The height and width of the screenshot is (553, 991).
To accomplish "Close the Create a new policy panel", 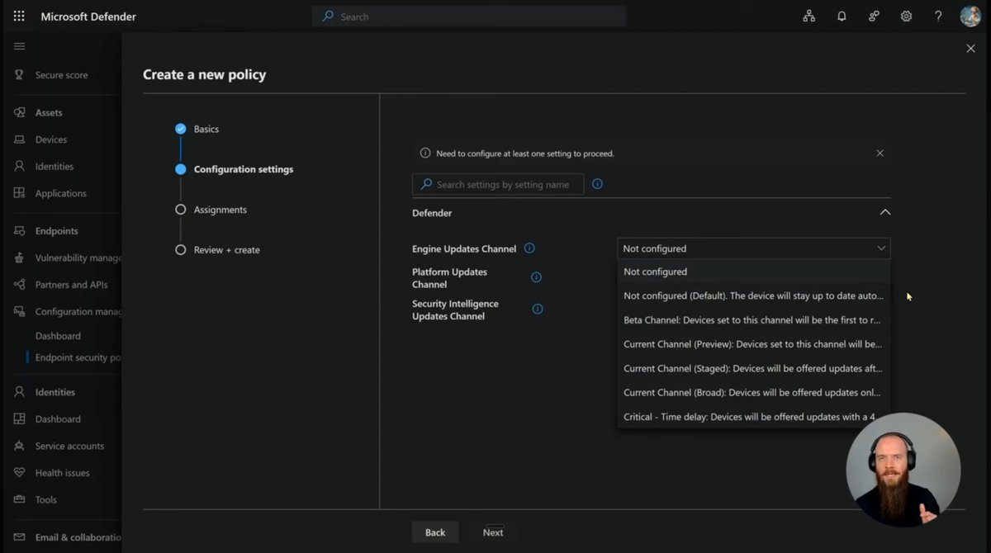I will [x=970, y=49].
